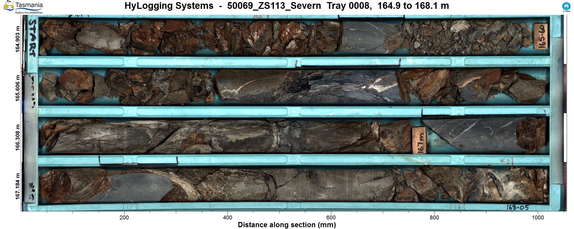
Task: Select the 166.308 m depth label
Action: pyautogui.click(x=18, y=137)
